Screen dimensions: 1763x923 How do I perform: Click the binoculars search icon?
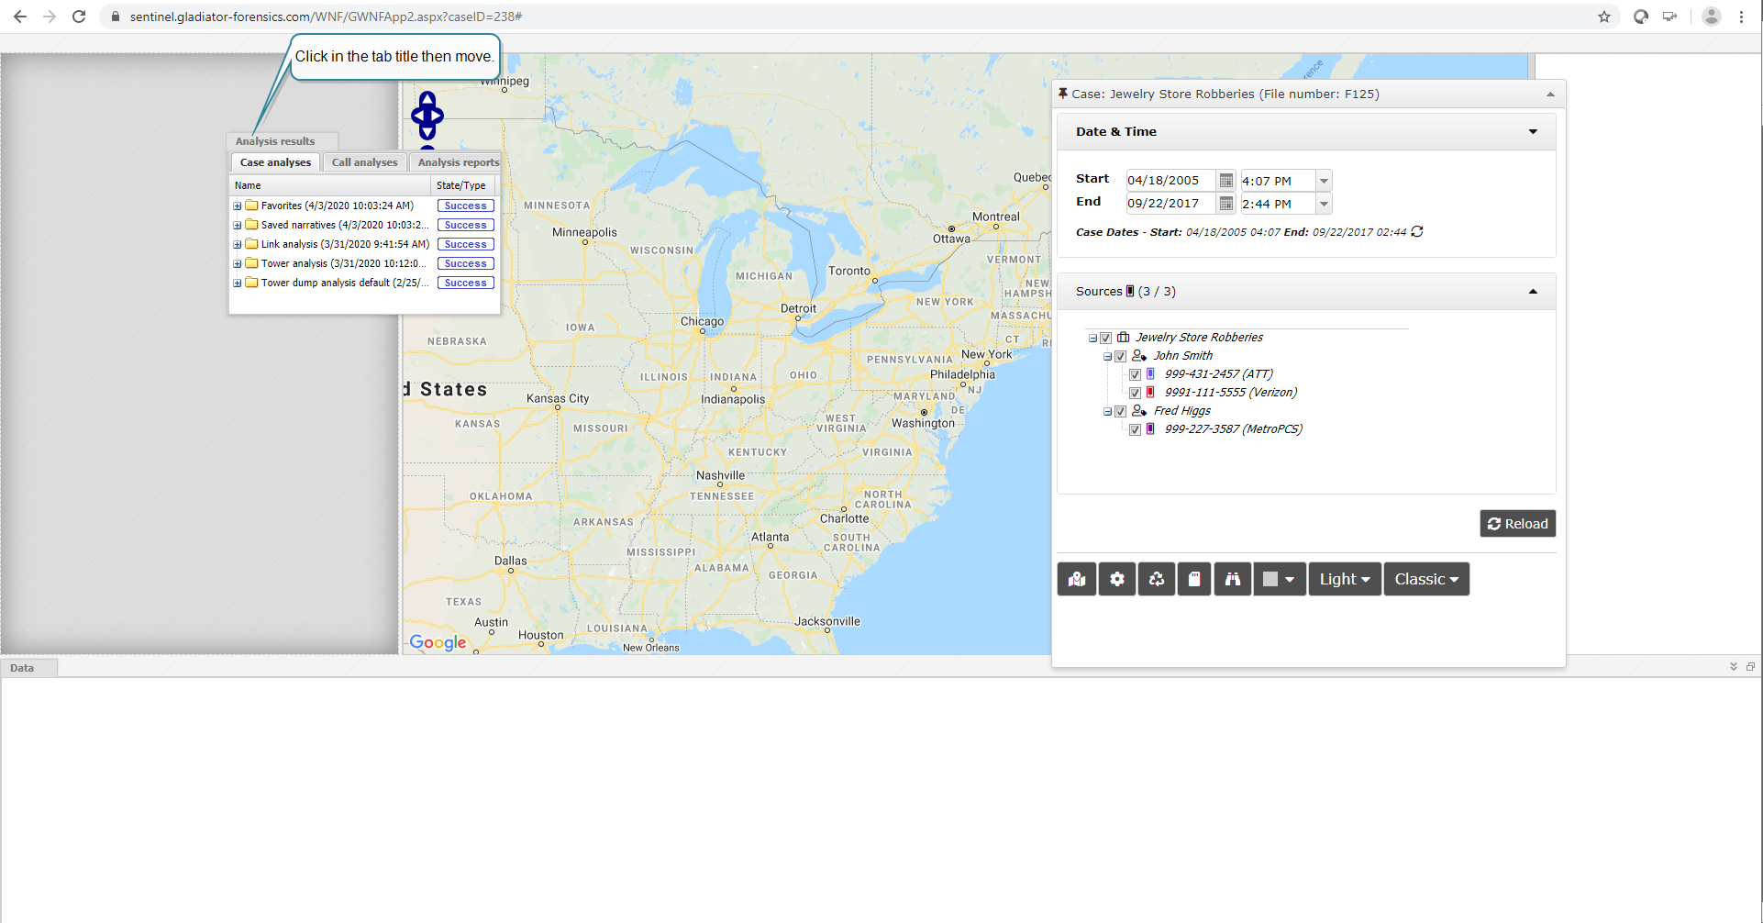coord(1232,579)
